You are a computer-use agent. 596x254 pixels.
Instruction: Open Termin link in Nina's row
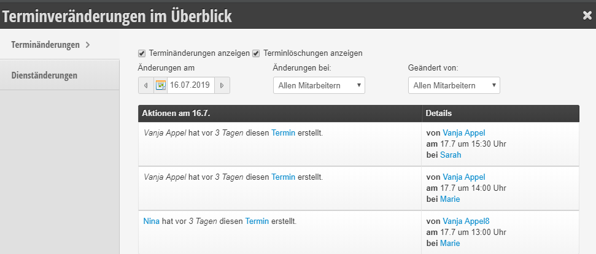[257, 221]
